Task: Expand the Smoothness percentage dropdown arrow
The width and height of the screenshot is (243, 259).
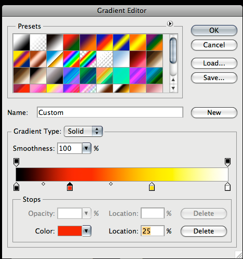Action: pos(86,148)
